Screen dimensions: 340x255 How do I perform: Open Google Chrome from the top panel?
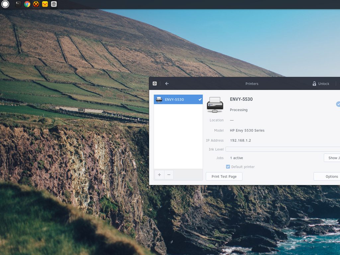coord(27,4)
